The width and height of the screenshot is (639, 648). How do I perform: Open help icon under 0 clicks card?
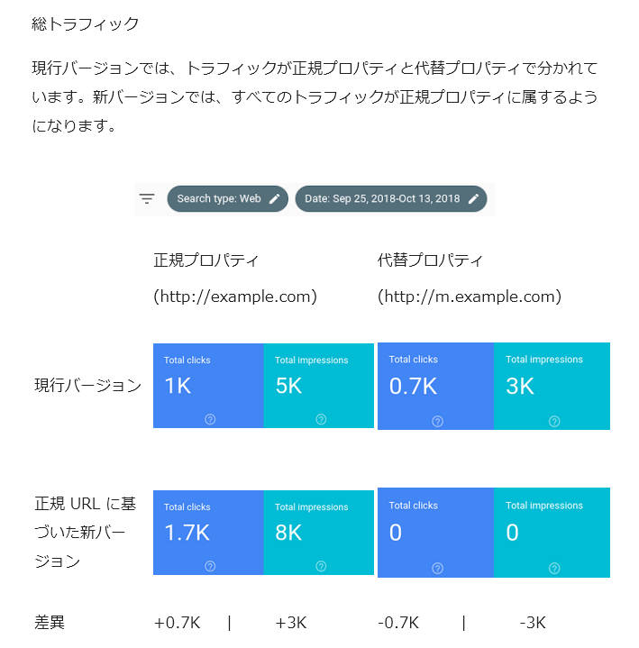coord(438,569)
